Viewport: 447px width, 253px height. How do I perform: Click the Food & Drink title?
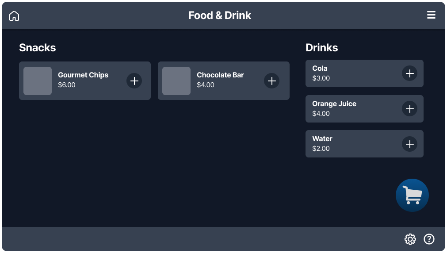coord(220,15)
